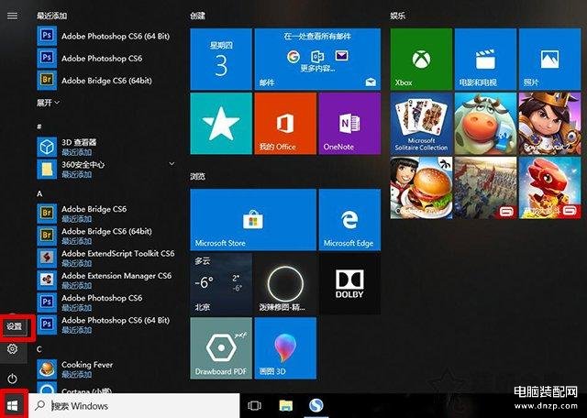
Task: Open the 画图 3D tile
Action: (x=285, y=348)
